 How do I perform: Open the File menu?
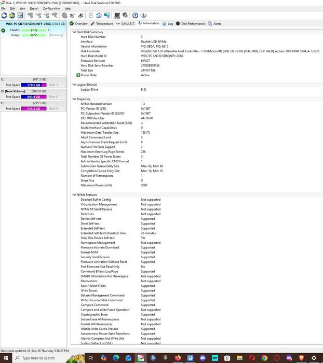[x=4, y=8]
